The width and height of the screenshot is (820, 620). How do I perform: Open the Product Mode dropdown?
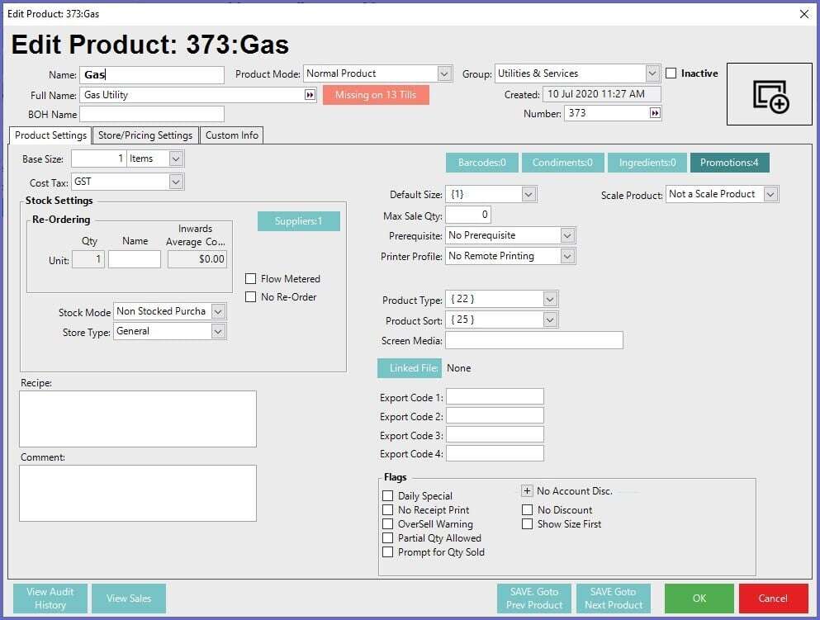point(444,73)
